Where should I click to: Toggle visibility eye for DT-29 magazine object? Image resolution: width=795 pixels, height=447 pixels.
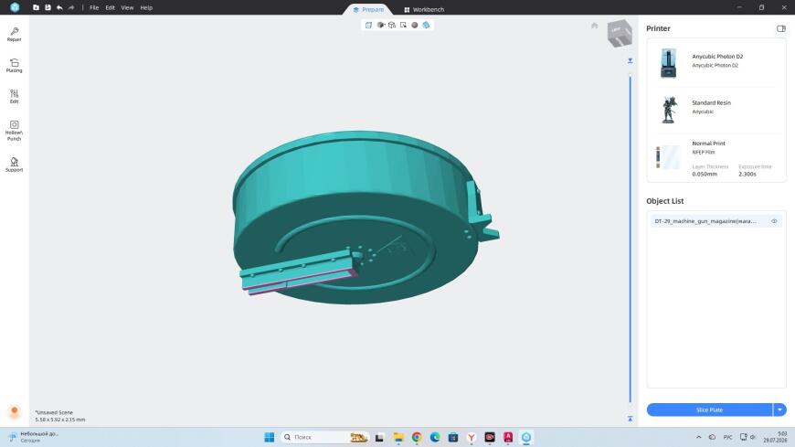(774, 221)
